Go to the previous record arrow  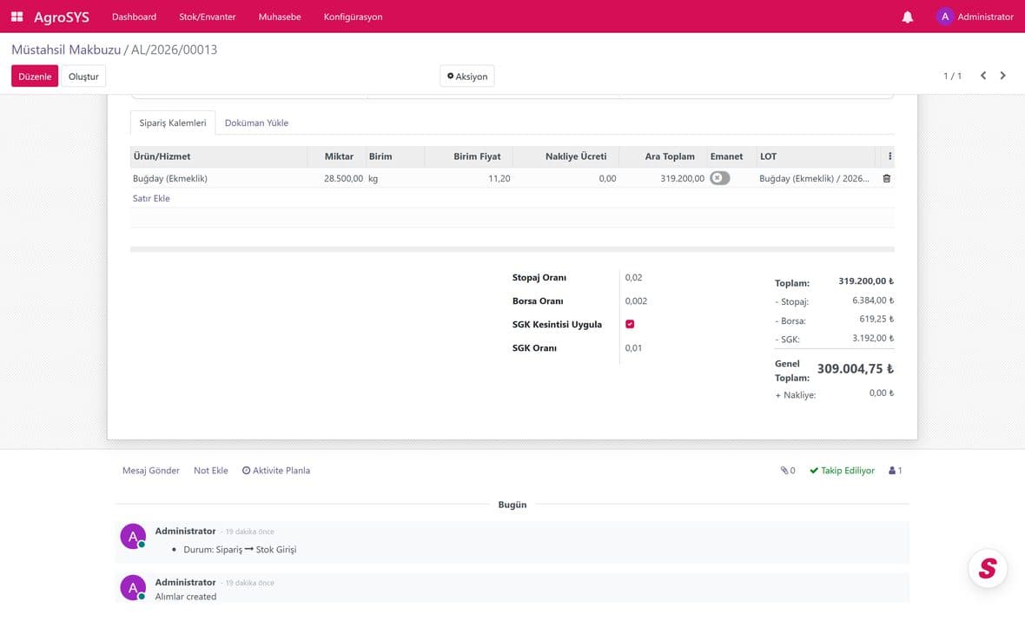pyautogui.click(x=983, y=76)
